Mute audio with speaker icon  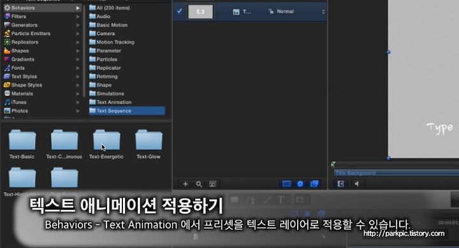pos(356,184)
